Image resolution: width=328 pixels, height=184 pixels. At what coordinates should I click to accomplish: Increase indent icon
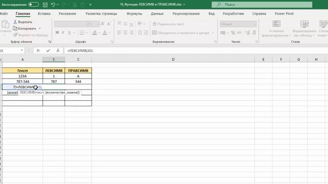point(146,33)
